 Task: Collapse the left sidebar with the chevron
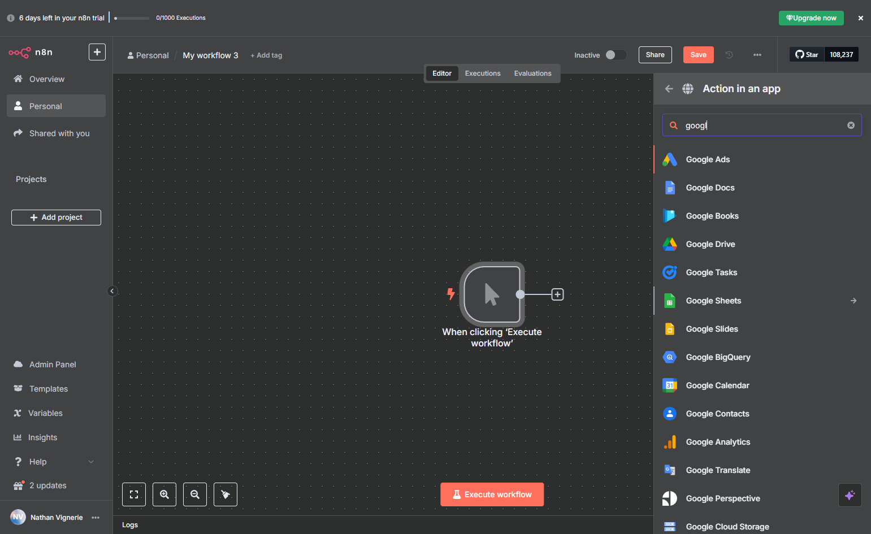112,291
